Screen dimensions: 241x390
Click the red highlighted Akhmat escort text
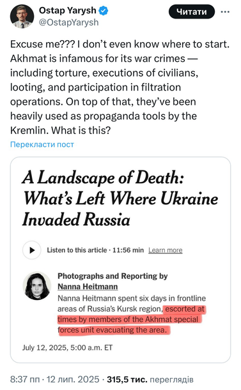(x=131, y=320)
